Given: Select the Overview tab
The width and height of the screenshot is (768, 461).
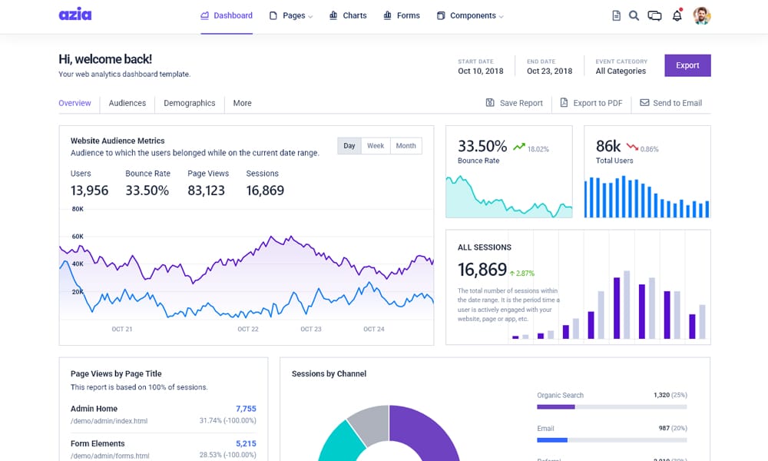Looking at the screenshot, I should point(74,103).
